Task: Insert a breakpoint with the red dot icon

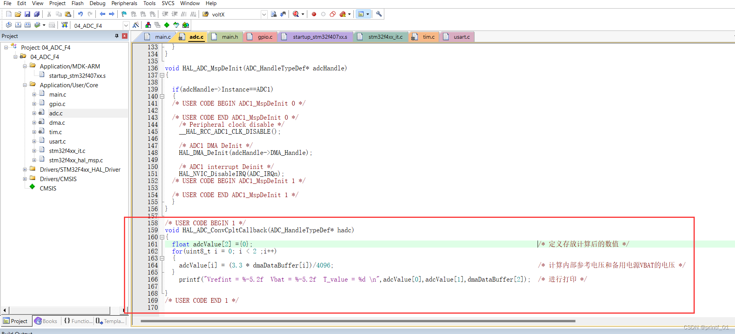Action: [x=314, y=14]
